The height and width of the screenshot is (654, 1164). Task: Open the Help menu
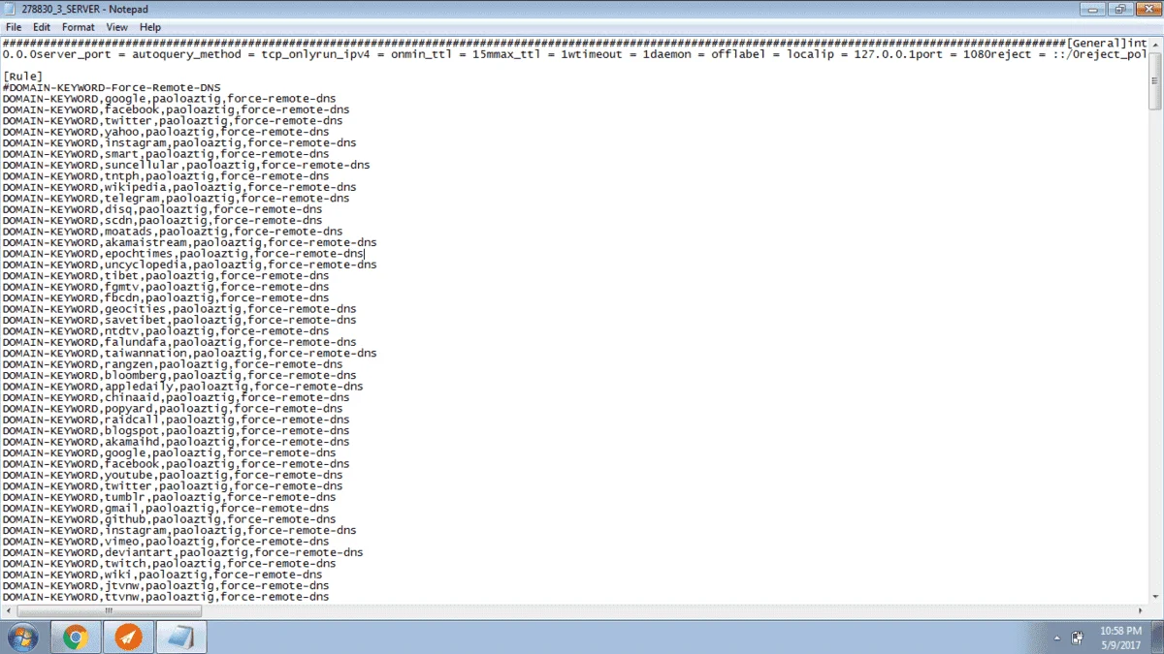click(150, 27)
